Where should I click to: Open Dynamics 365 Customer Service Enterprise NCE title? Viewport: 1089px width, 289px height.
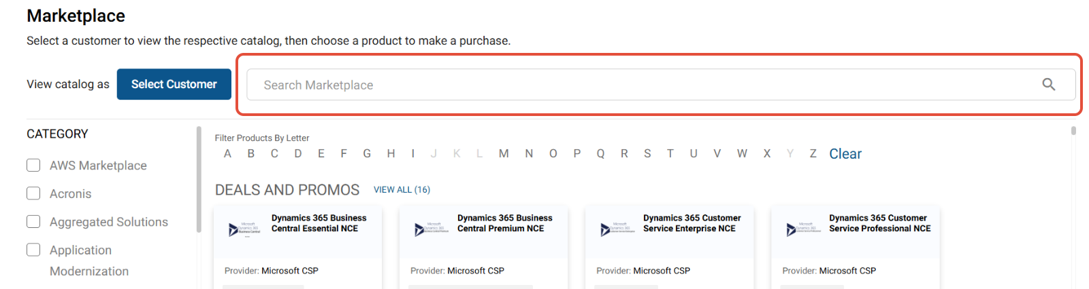(692, 223)
